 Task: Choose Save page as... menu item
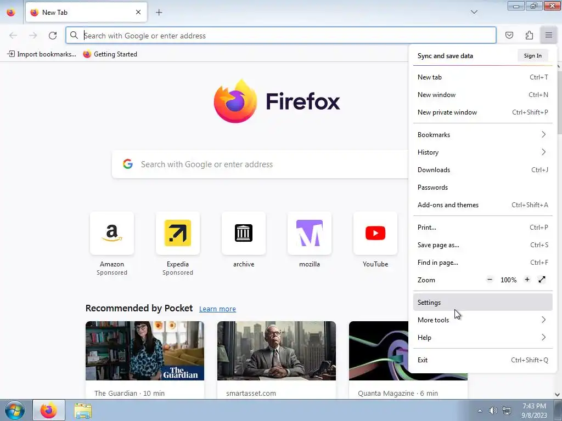click(x=483, y=245)
